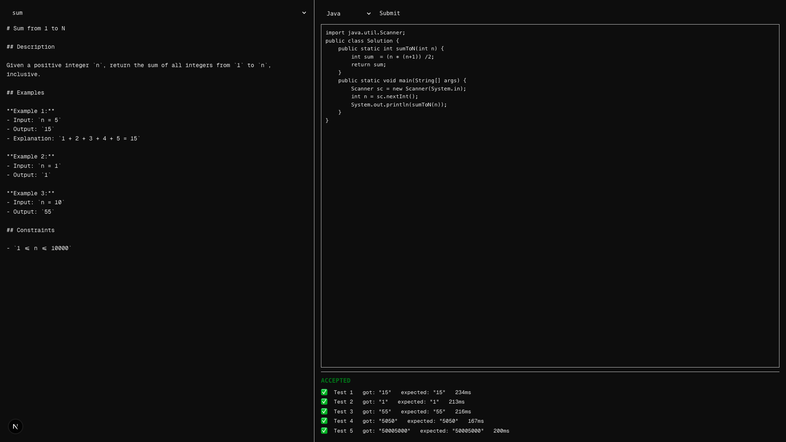This screenshot has height=442, width=786.
Task: Submit the Java solution
Action: point(390,14)
